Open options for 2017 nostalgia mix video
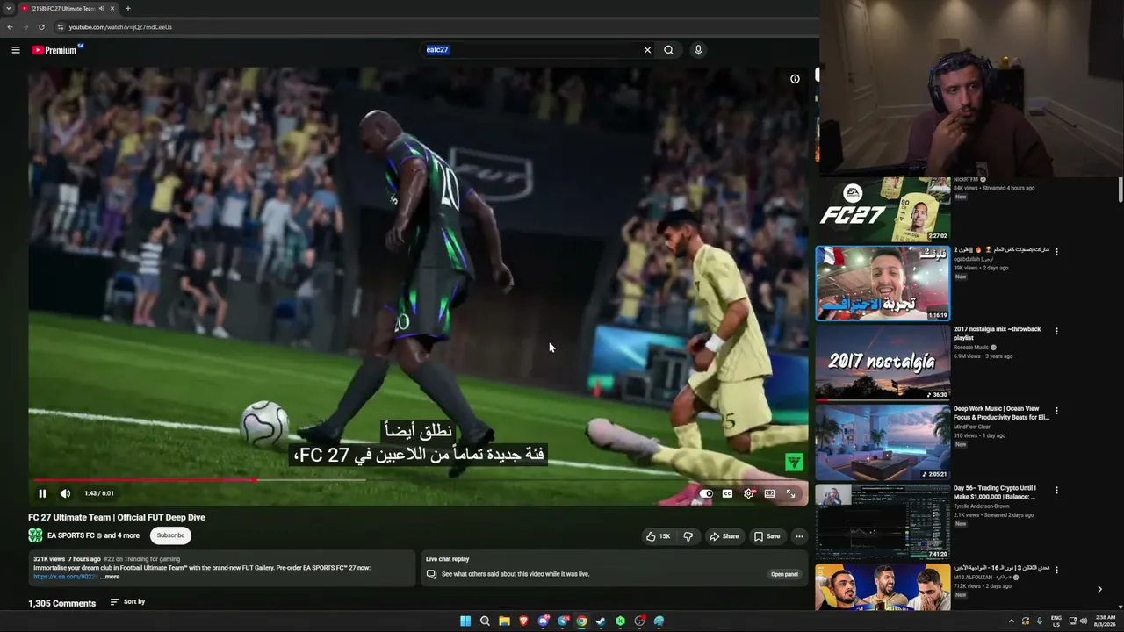The image size is (1124, 632). point(1056,331)
